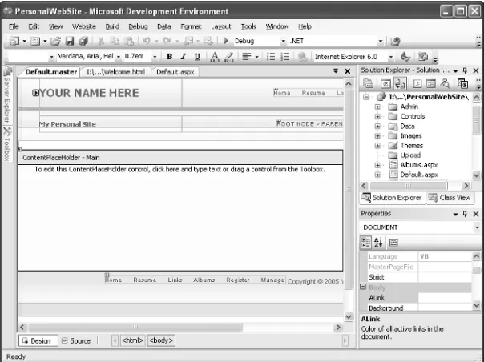Click the Open File toolbar icon
Screen dimensions: 484x362
55,41
